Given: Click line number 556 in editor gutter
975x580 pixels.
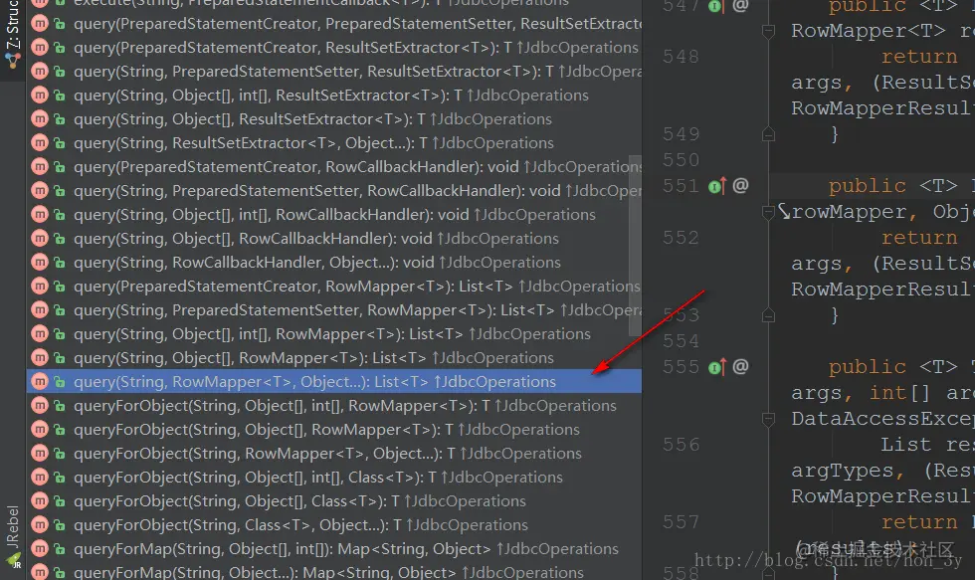Looking at the screenshot, I should (x=681, y=445).
